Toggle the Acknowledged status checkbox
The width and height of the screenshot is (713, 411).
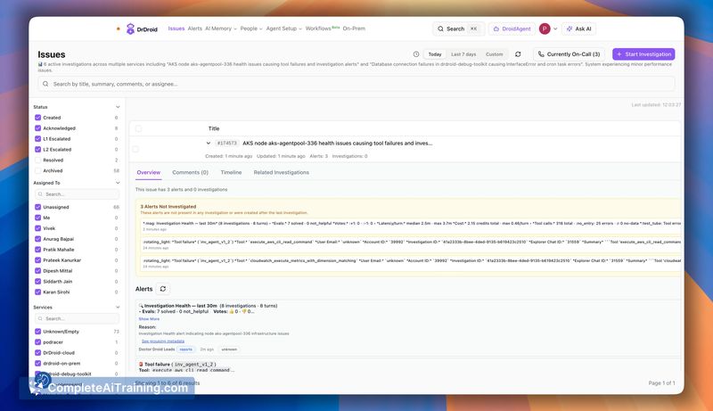(x=37, y=128)
